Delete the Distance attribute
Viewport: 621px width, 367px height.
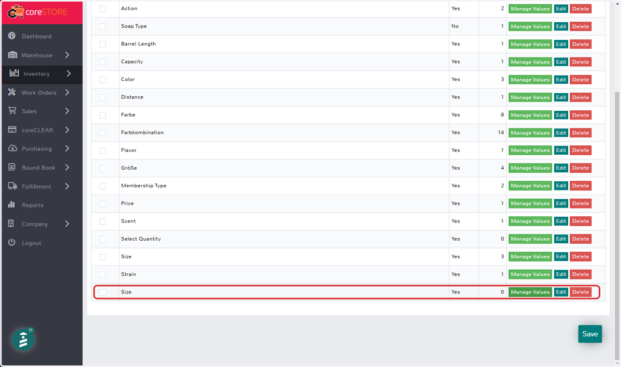(580, 97)
